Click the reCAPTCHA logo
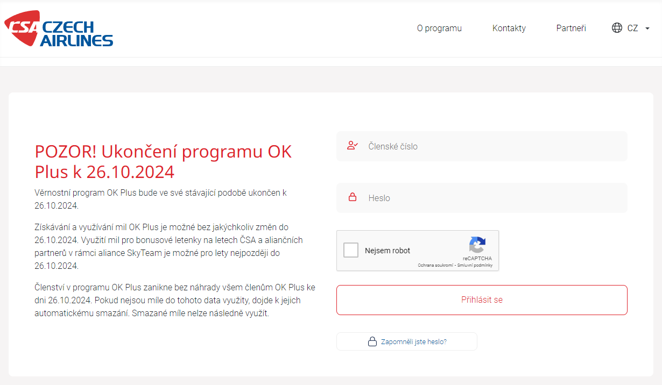This screenshot has height=385, width=662. [x=477, y=245]
